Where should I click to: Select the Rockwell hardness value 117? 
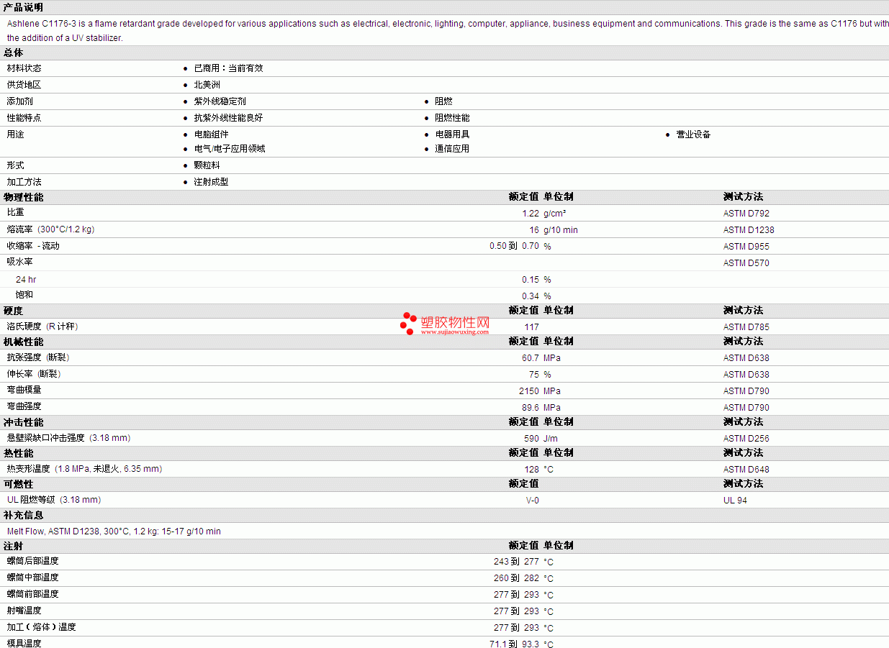[x=531, y=327]
